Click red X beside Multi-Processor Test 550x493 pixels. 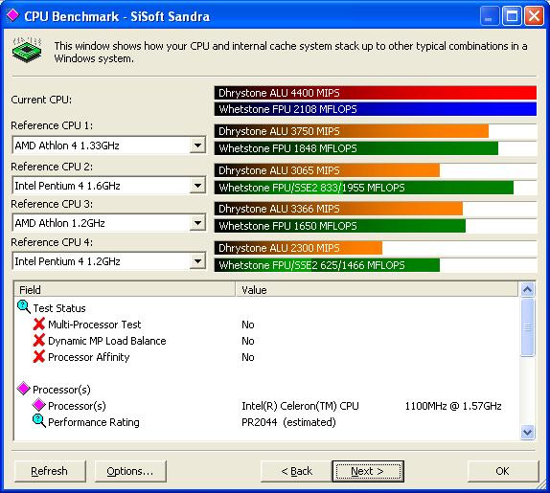pyautogui.click(x=39, y=324)
